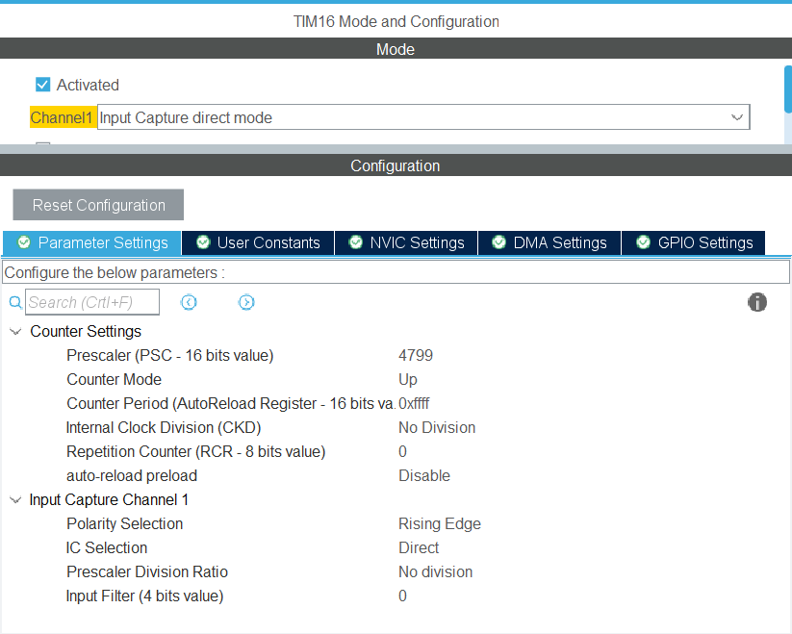Click the Counter Mode parameter label

115,380
